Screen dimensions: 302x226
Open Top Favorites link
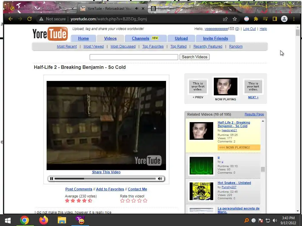153,46
